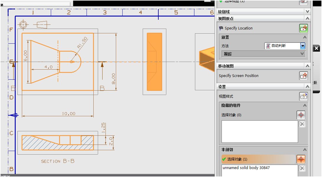Image resolution: width=322 pixels, height=177 pixels.
Task: Click the isometric 3D view of the part
Action: pos(207,59)
